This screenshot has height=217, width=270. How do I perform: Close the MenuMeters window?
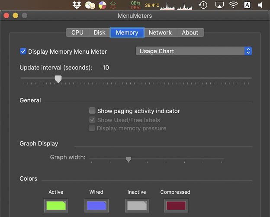tap(6, 16)
